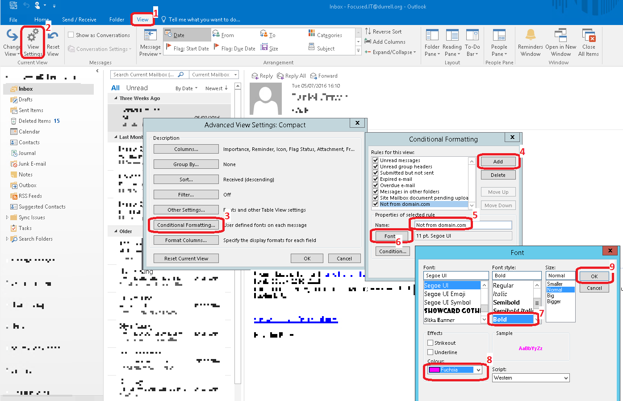Open the Reminders Window bell icon
The height and width of the screenshot is (401, 623).
[x=531, y=36]
